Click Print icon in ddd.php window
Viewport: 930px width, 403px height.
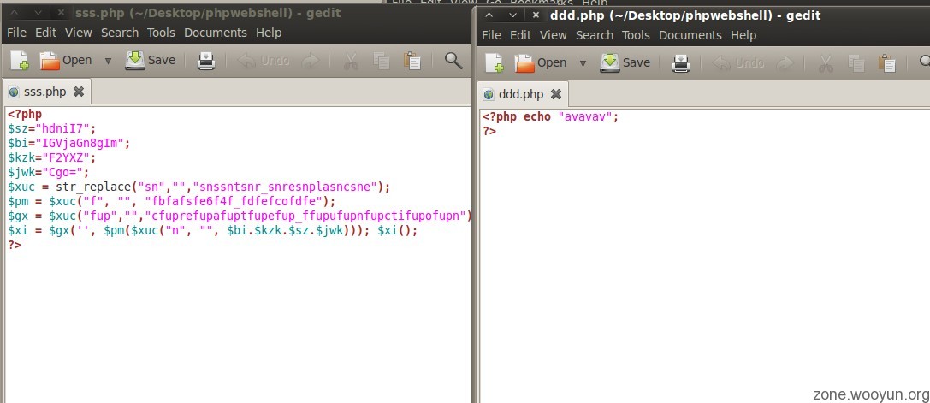(680, 63)
